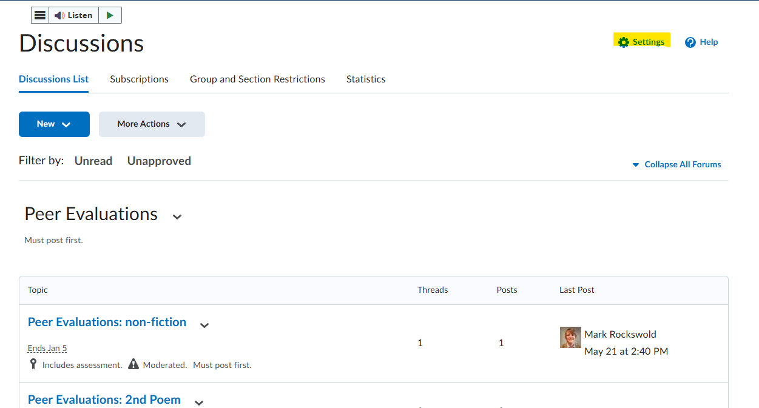759x408 pixels.
Task: Filter discussions by Unread
Action: point(93,161)
